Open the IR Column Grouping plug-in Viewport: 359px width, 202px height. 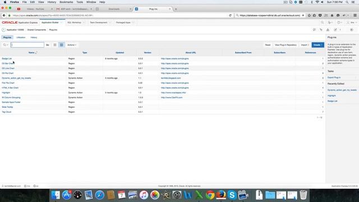click(11, 98)
